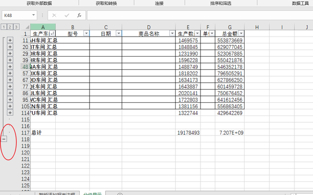313x195 pixels.
Task: Open the 生产数量 filter dropdown in column E
Action: (x=197, y=33)
